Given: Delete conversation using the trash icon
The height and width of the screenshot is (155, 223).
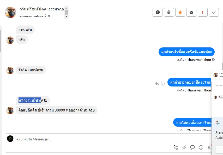Looking at the screenshot, I should pyautogui.click(x=169, y=12).
